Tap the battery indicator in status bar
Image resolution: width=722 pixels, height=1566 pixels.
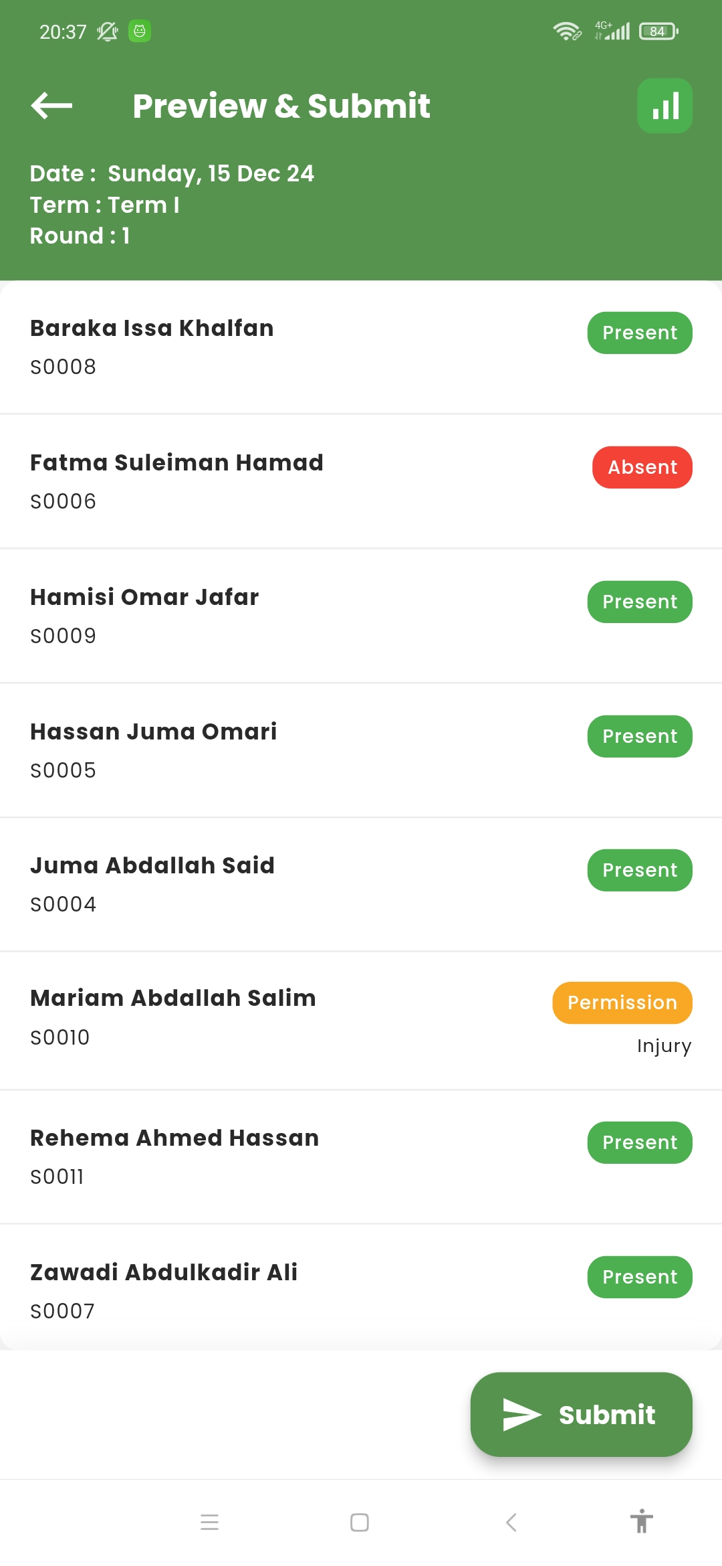[658, 31]
